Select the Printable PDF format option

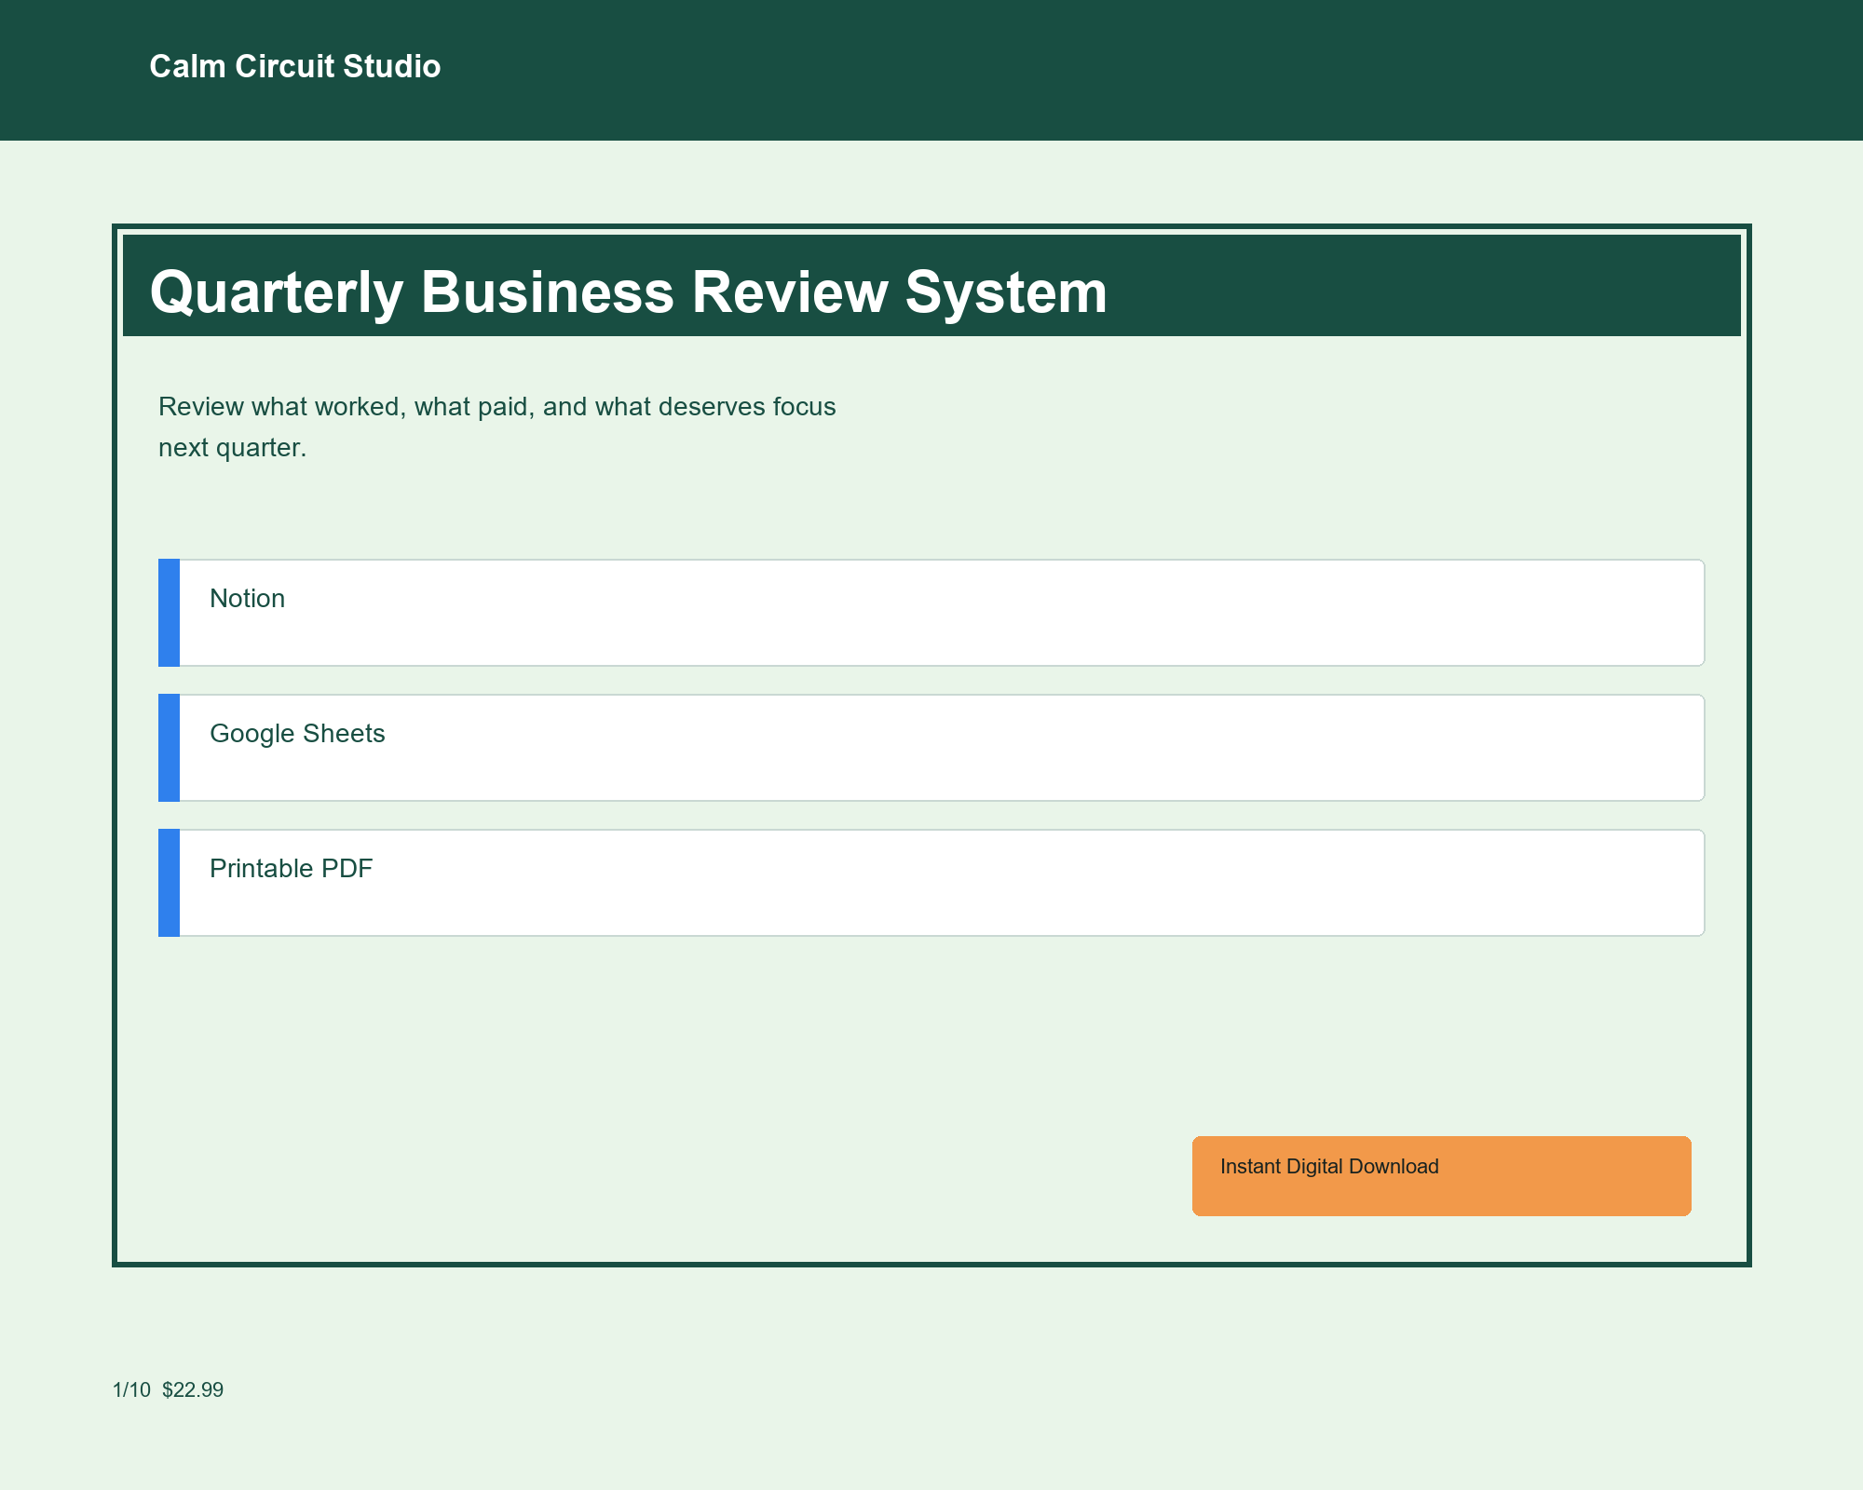[x=931, y=881]
